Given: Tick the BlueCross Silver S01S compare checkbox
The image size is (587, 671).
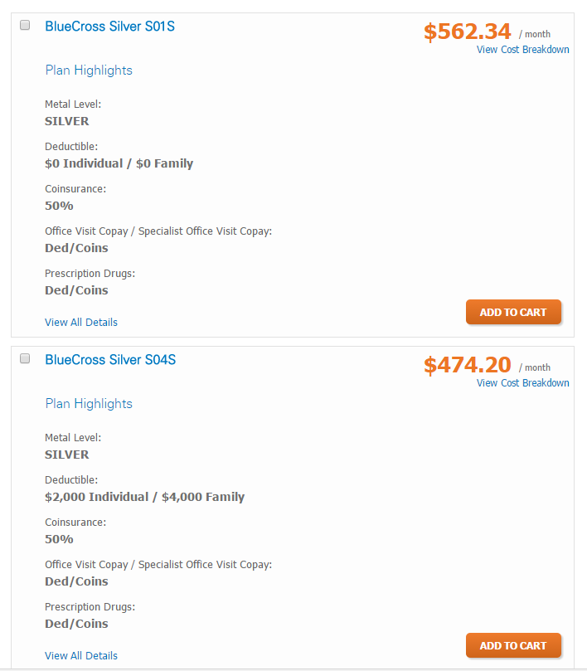Looking at the screenshot, I should tap(25, 25).
